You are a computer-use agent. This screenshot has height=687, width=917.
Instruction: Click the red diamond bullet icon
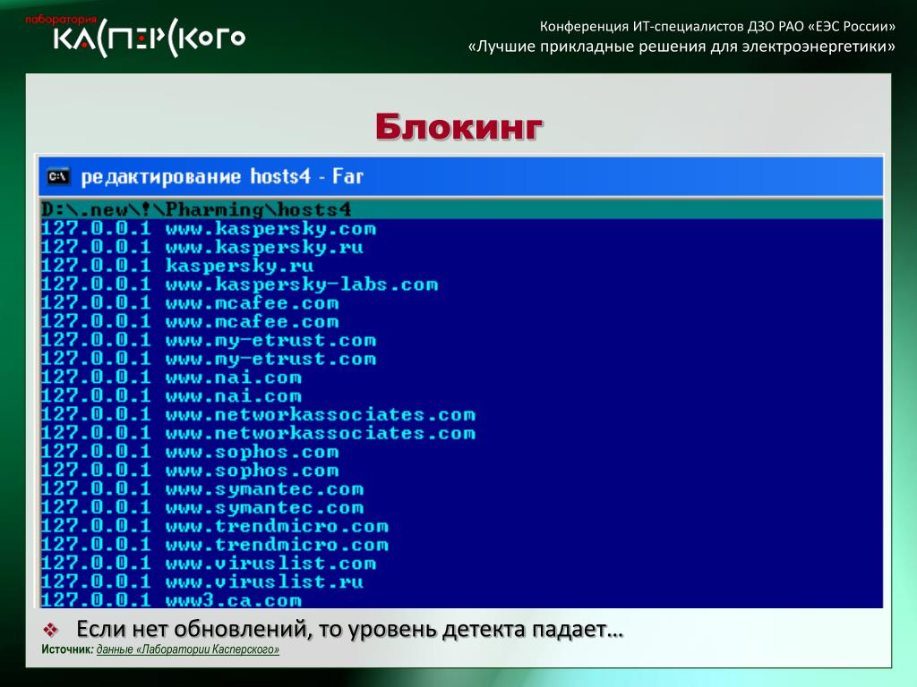(x=51, y=630)
